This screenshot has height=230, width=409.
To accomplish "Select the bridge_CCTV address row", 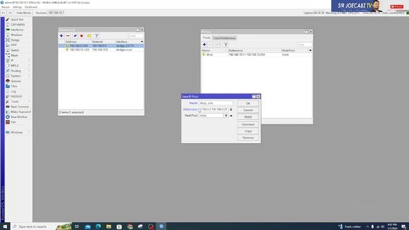I will pos(101,45).
